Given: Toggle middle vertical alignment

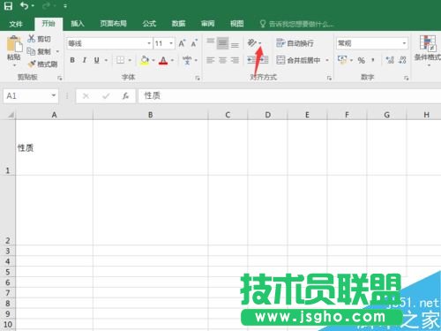Looking at the screenshot, I should 222,43.
